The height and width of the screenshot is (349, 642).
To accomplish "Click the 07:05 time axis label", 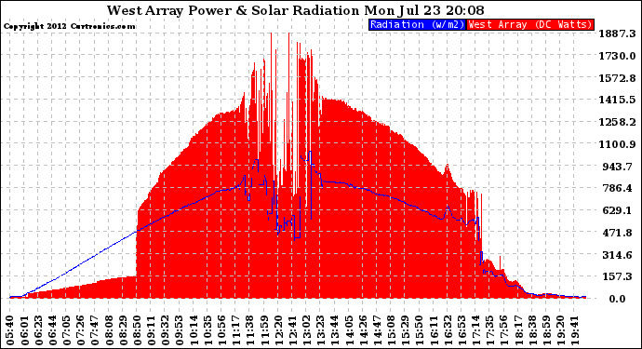I will point(67,329).
